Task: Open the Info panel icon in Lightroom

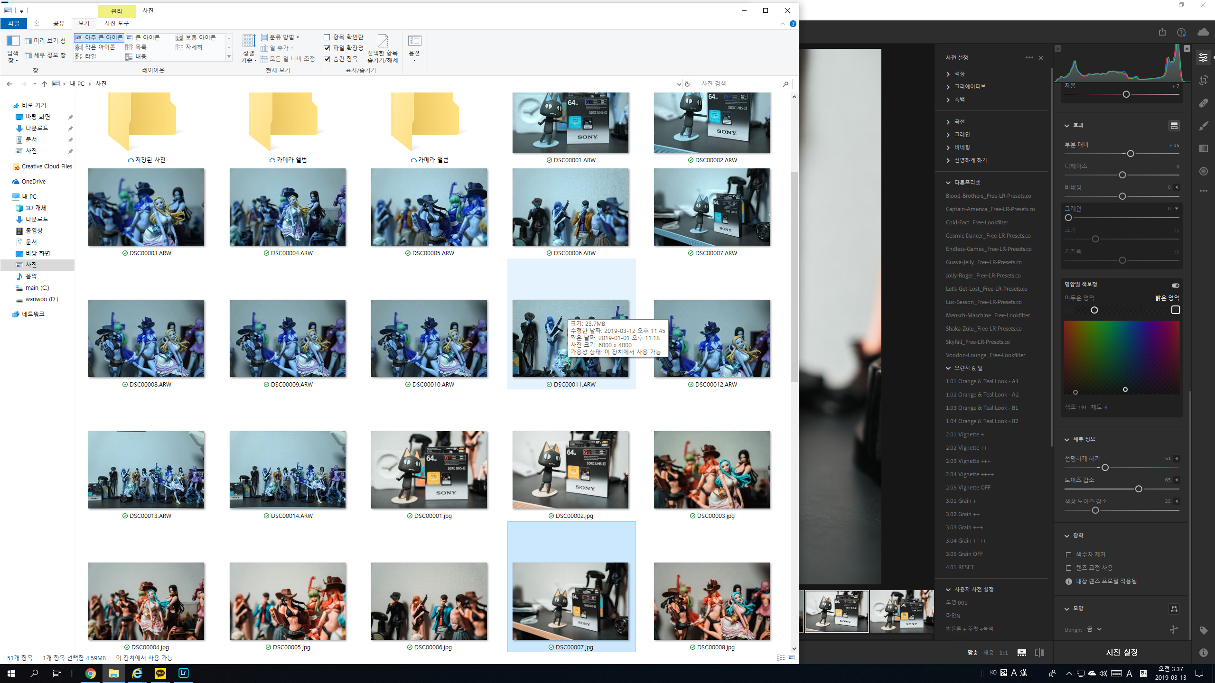Action: coord(1203,653)
